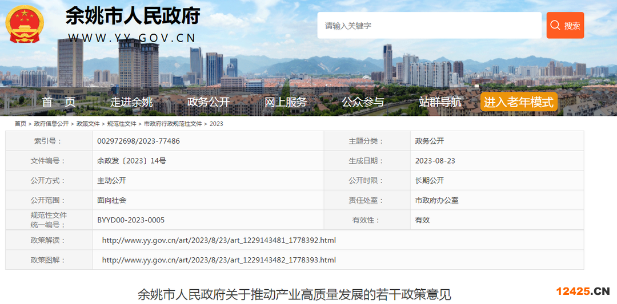Click the article title 余姚市人民政府关于推动产业高质量发展的若干政策意见
The height and width of the screenshot is (304, 617).
(294, 294)
